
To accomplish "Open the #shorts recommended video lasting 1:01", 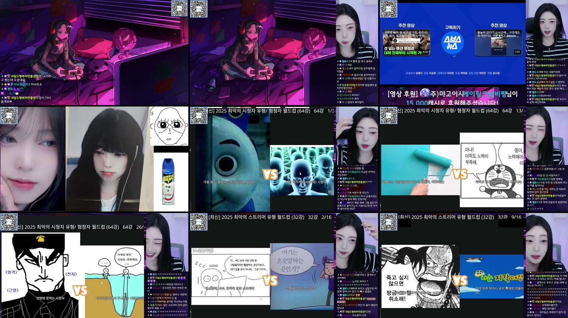I will click(x=499, y=42).
